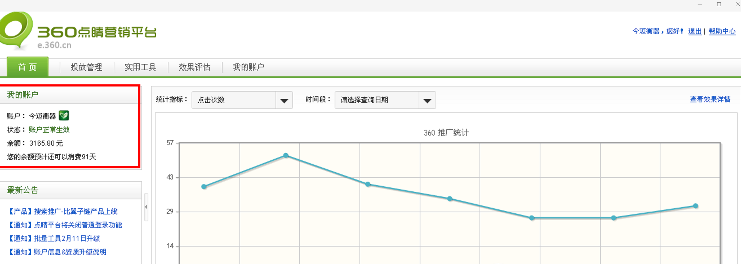
Task: Click the 3165.80 元 balance value
Action: pyautogui.click(x=46, y=143)
